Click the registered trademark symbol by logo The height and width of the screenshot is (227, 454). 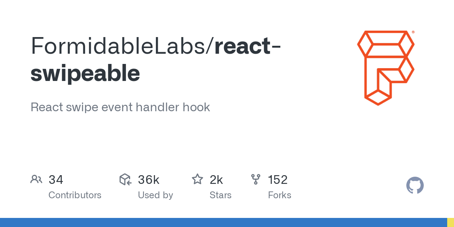click(x=413, y=33)
